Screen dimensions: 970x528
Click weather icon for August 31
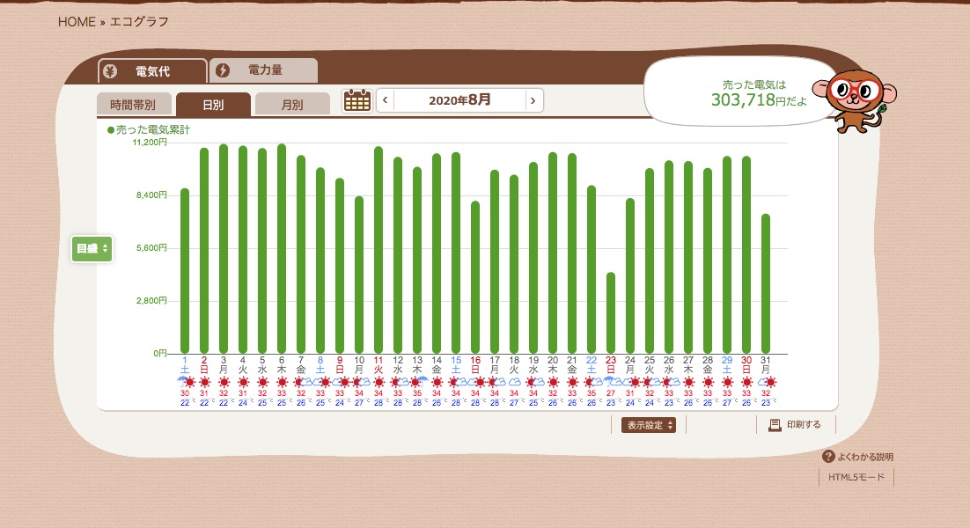click(x=767, y=382)
